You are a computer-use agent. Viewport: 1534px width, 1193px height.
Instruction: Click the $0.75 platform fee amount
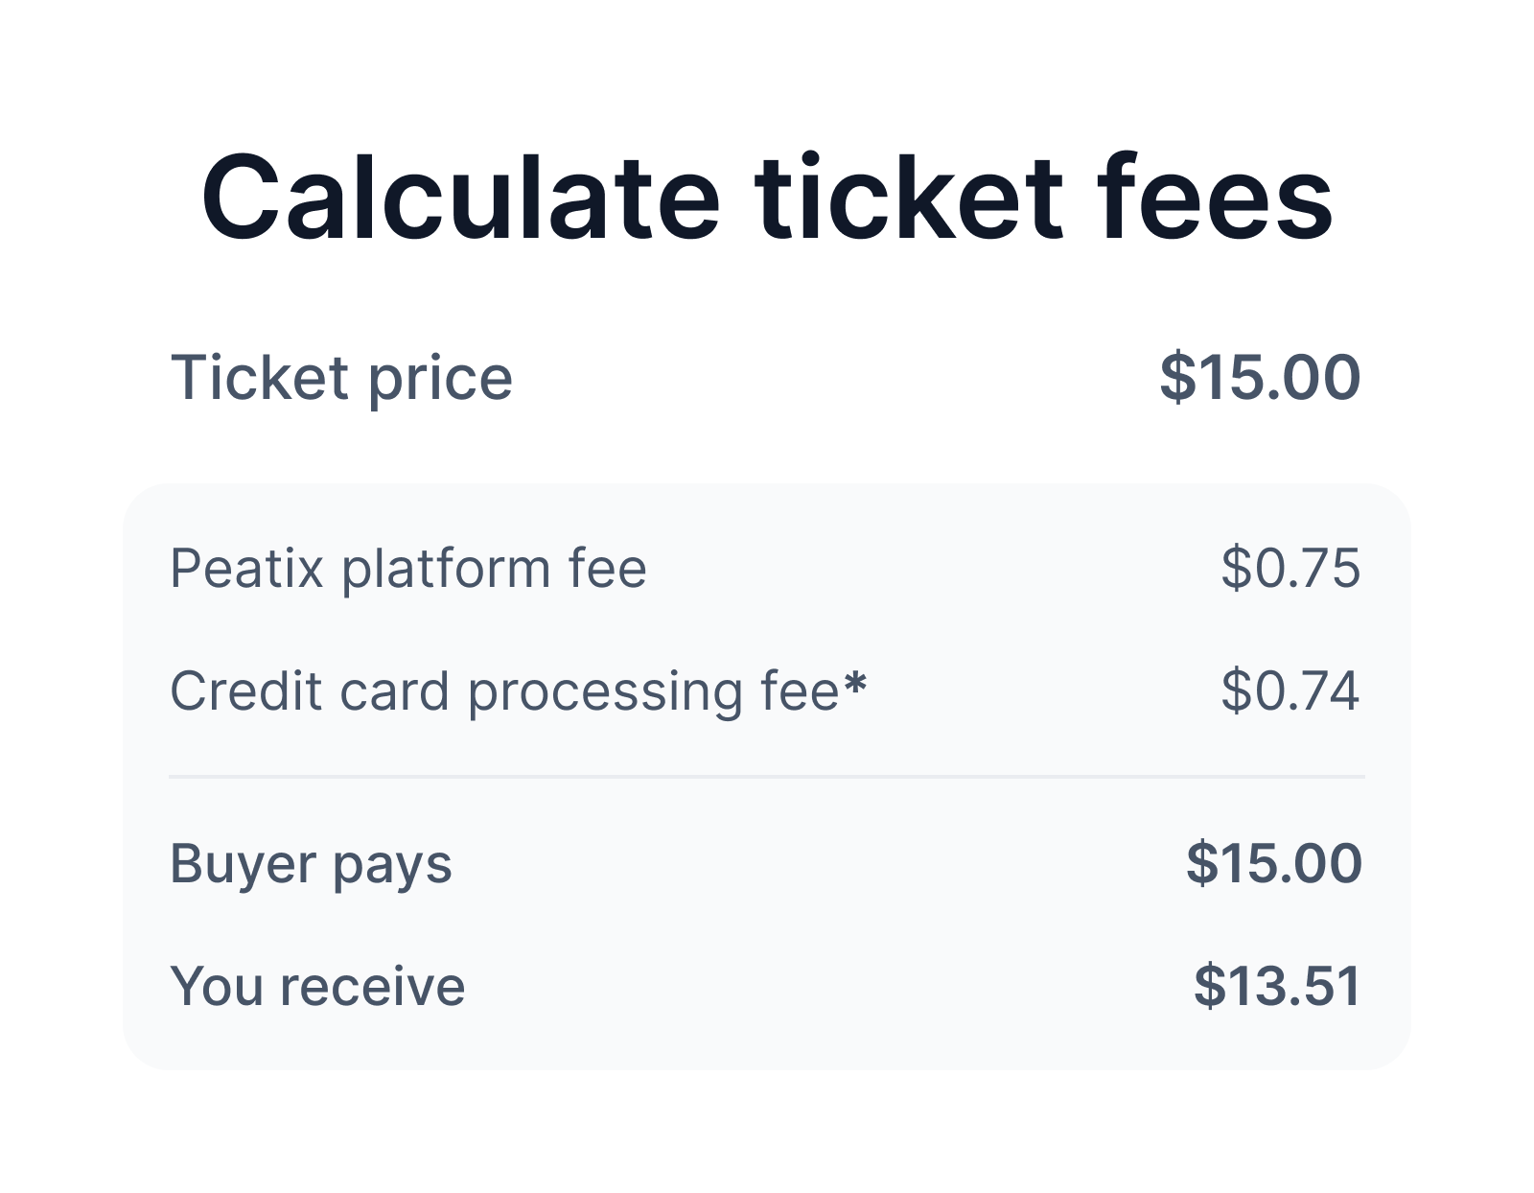(1290, 568)
